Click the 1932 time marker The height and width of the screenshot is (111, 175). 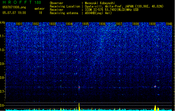36,24
